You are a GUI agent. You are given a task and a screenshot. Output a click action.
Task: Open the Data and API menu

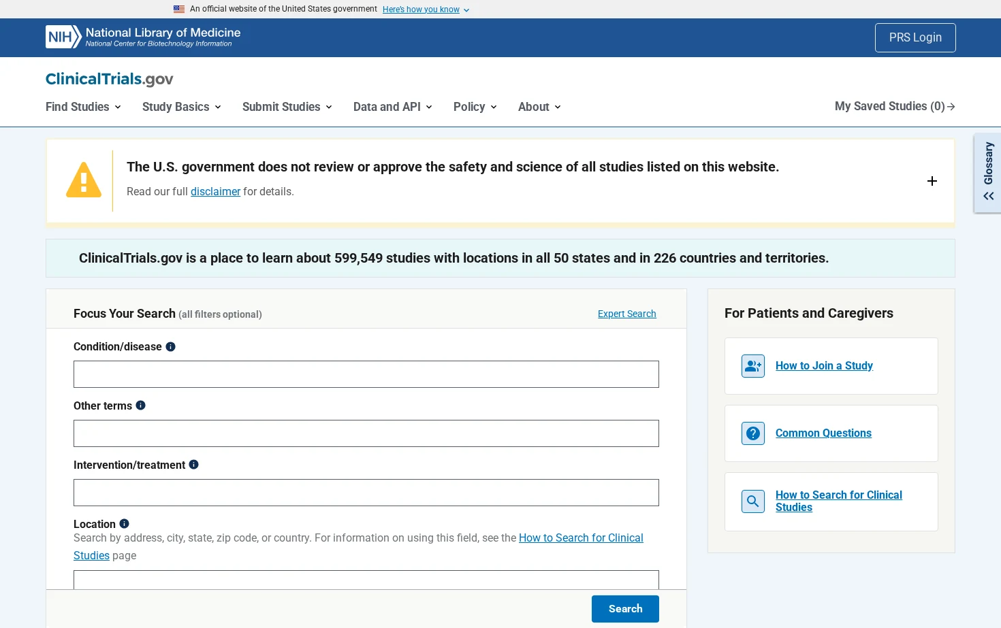(x=393, y=107)
